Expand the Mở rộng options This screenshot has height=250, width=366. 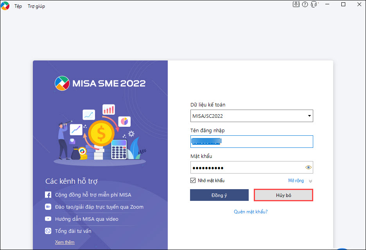tap(300, 181)
